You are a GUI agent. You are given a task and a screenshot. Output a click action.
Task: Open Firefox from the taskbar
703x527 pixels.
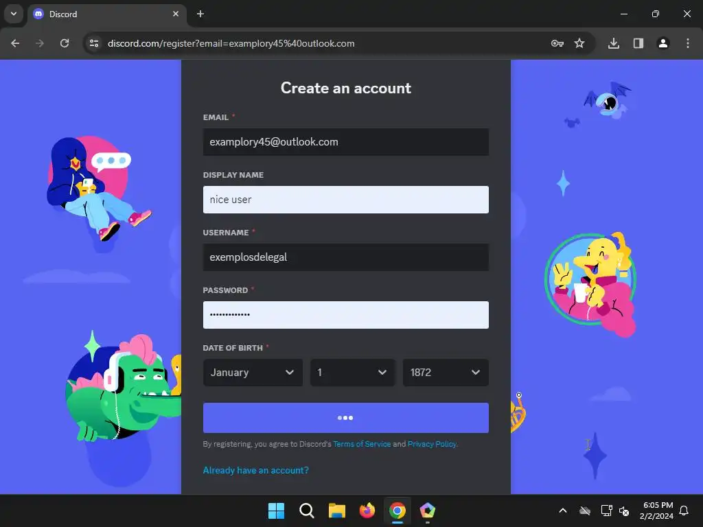pos(367,511)
